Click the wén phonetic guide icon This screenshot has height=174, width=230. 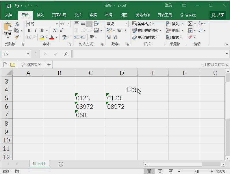tap(64, 37)
